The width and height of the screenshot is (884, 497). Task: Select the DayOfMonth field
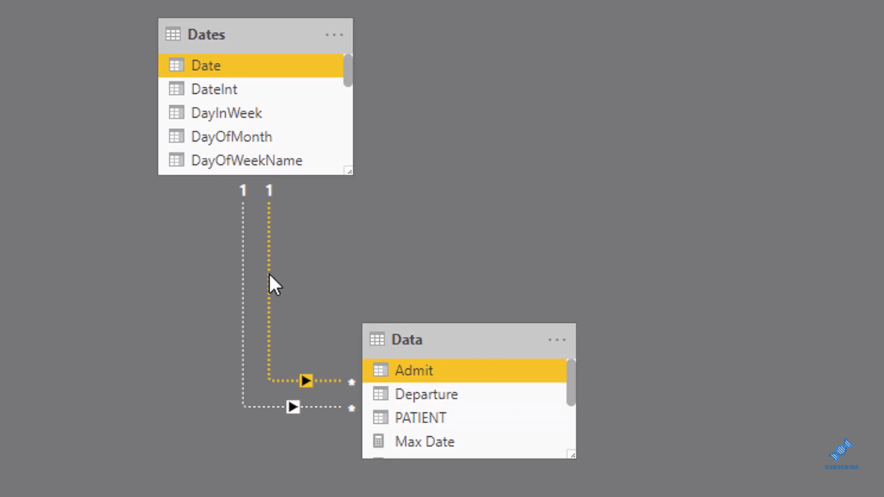(x=250, y=137)
